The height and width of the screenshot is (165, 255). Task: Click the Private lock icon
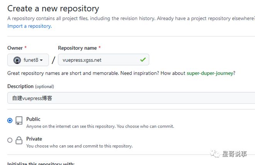coord(19,141)
